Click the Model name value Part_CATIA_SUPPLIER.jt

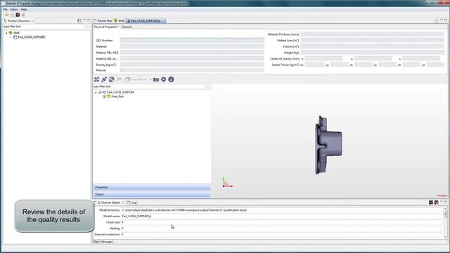tap(136, 216)
